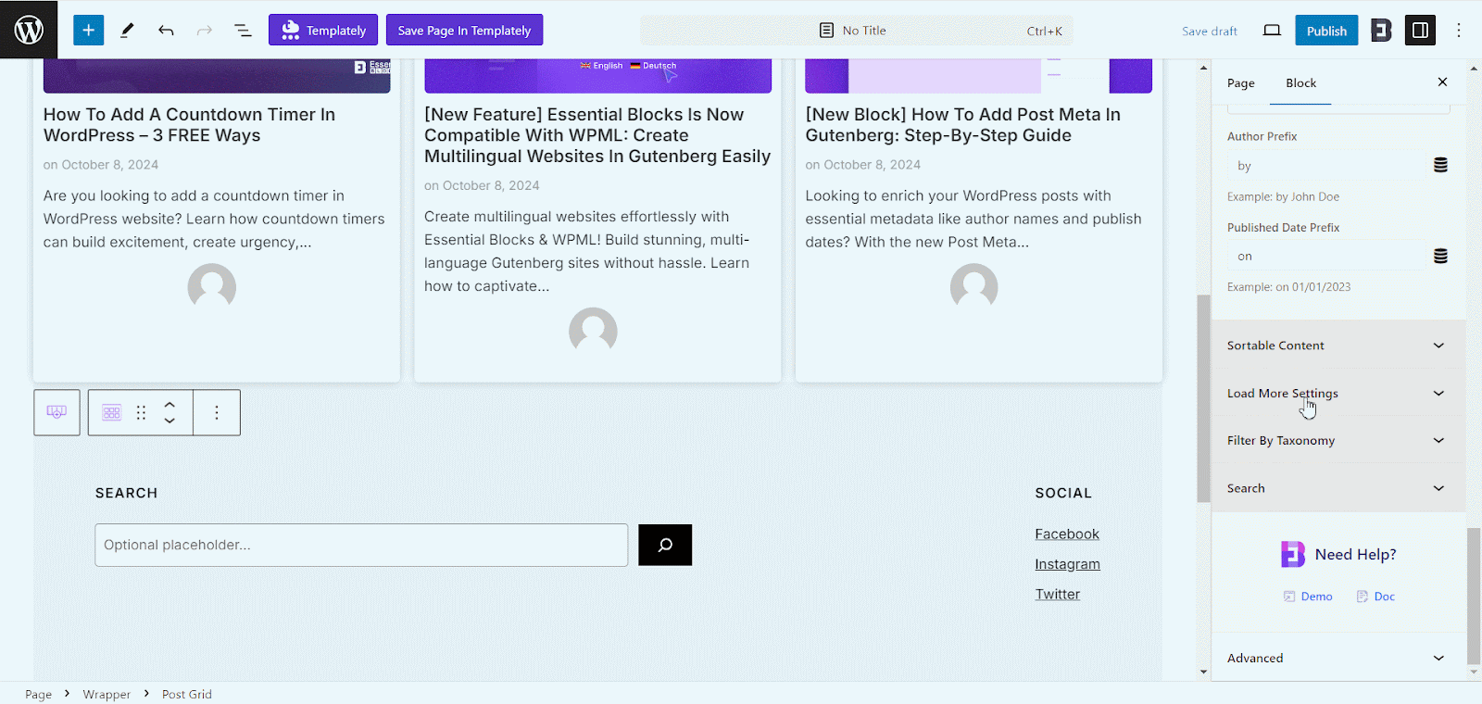
Task: Click the Publish button
Action: click(1326, 31)
